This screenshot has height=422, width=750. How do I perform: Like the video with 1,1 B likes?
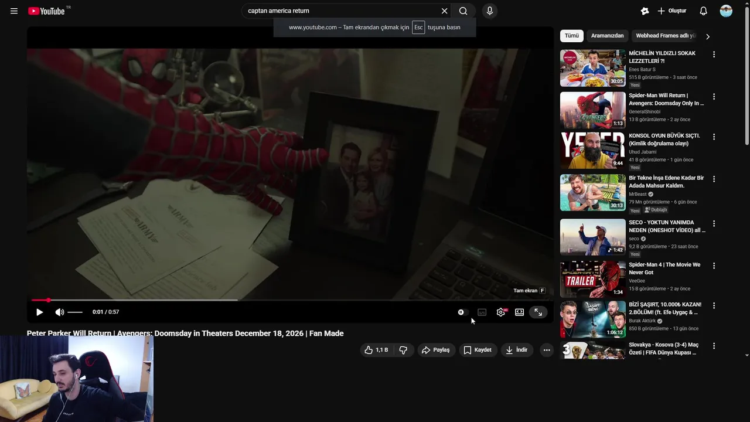[x=376, y=350]
